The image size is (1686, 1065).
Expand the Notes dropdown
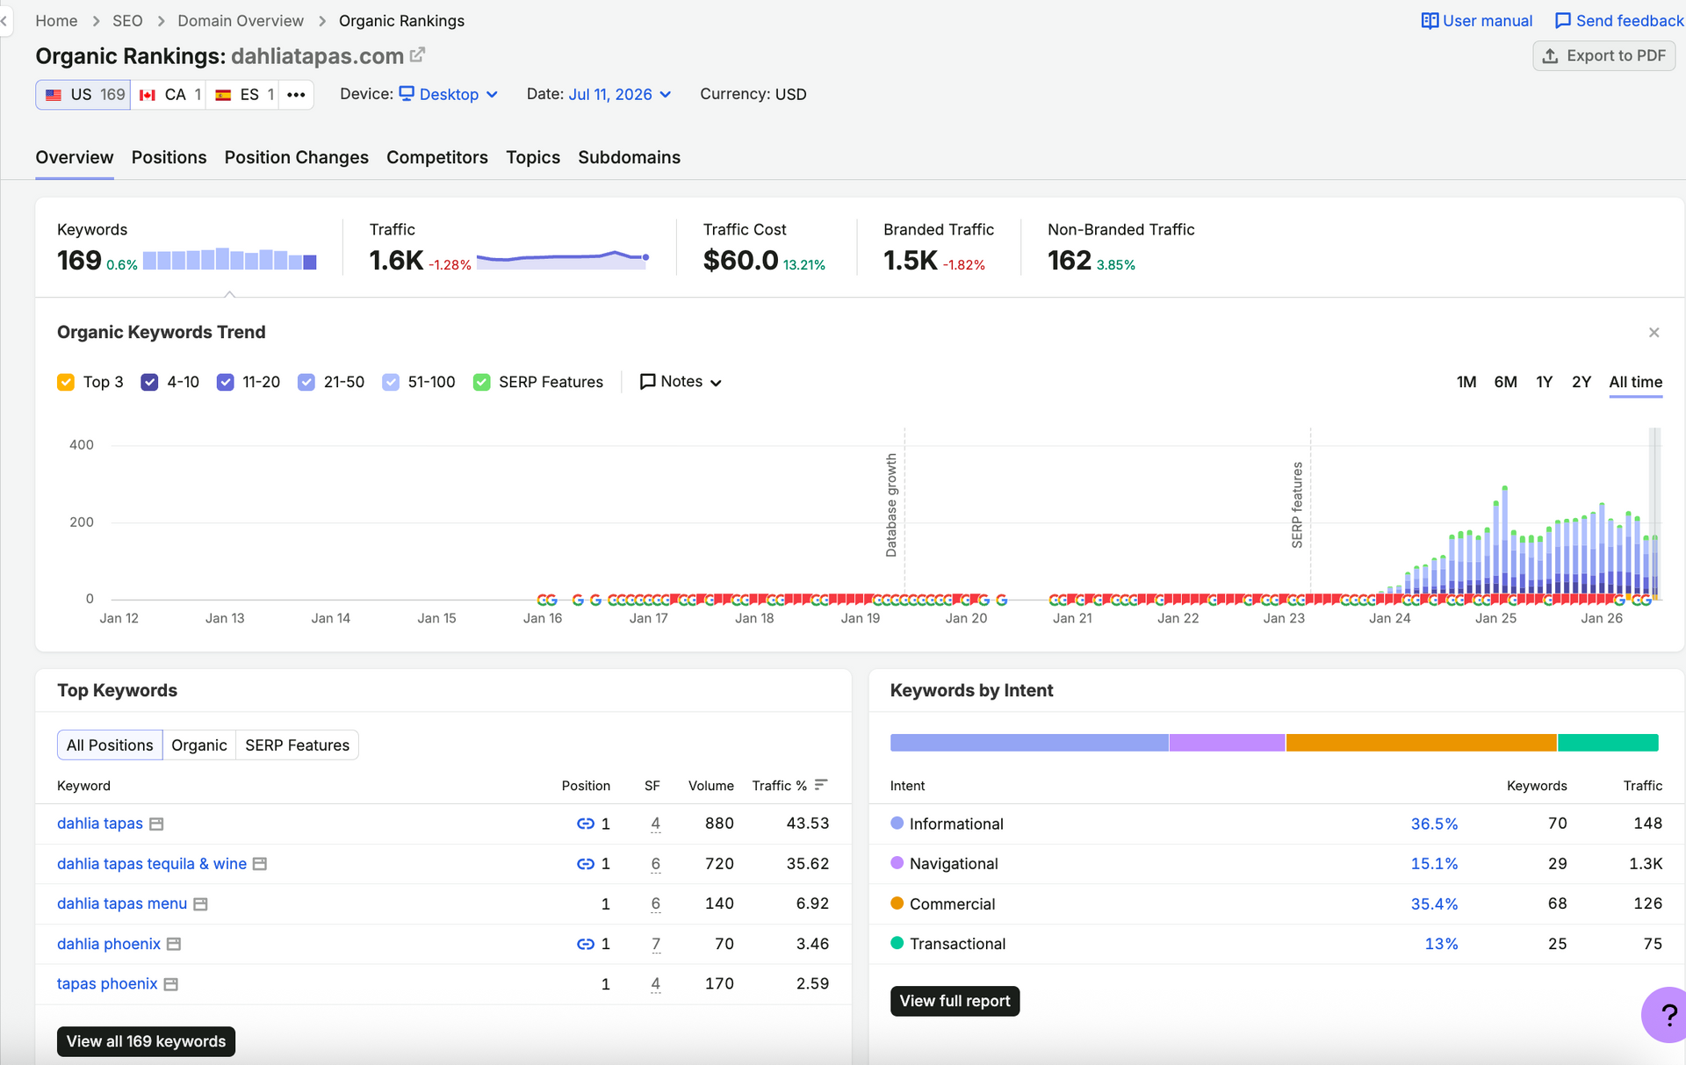tap(681, 382)
